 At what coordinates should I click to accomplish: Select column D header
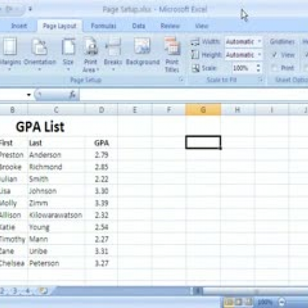pos(102,110)
